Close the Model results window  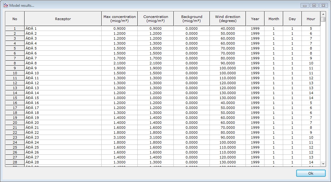point(323,5)
